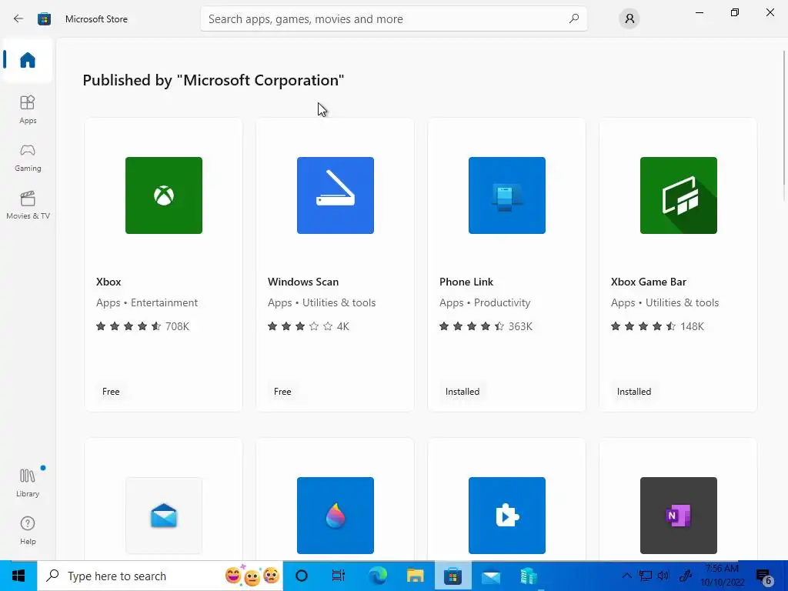Open network status tray icon
The width and height of the screenshot is (788, 591).
(646, 576)
